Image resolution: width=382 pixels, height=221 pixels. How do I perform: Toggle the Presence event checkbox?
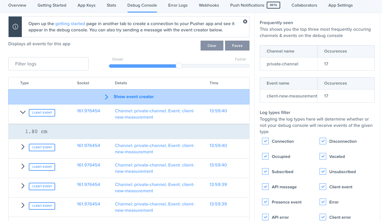[x=265, y=202]
